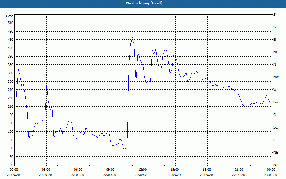Select the 22.09.20 date under 03:00
This screenshot has height=179, width=286.
tap(45, 175)
